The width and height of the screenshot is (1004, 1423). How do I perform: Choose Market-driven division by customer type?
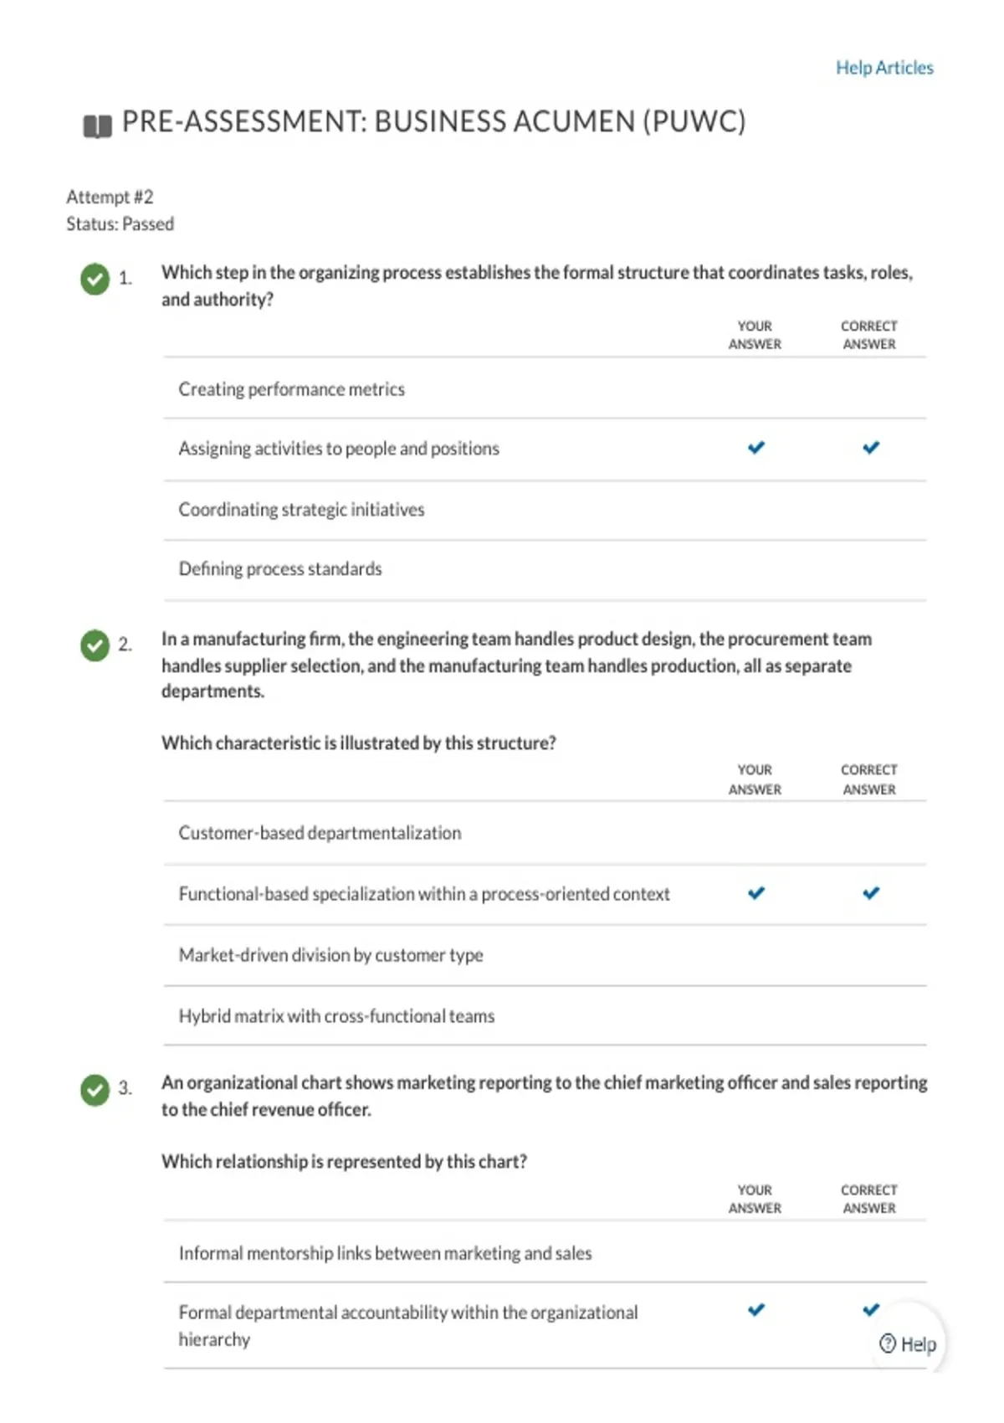(x=545, y=955)
